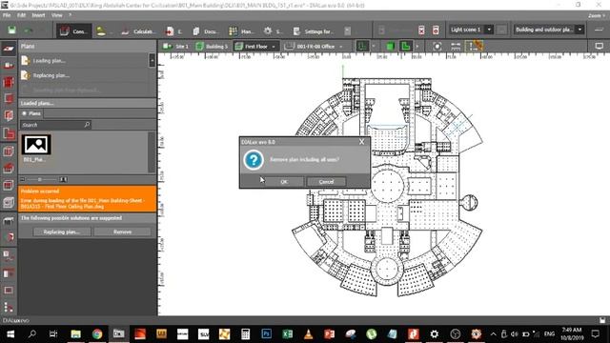Open the VLC cone icon in the Windows taskbar
Image resolution: width=610 pixels, height=343 pixels.
tap(309, 333)
